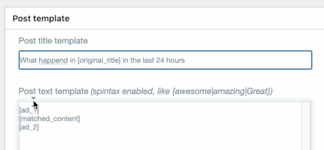Click the [ad_2] line in text template

[29, 127]
